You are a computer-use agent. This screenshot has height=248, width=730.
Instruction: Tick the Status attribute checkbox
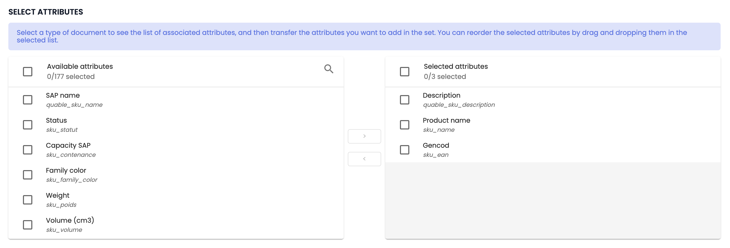click(27, 125)
